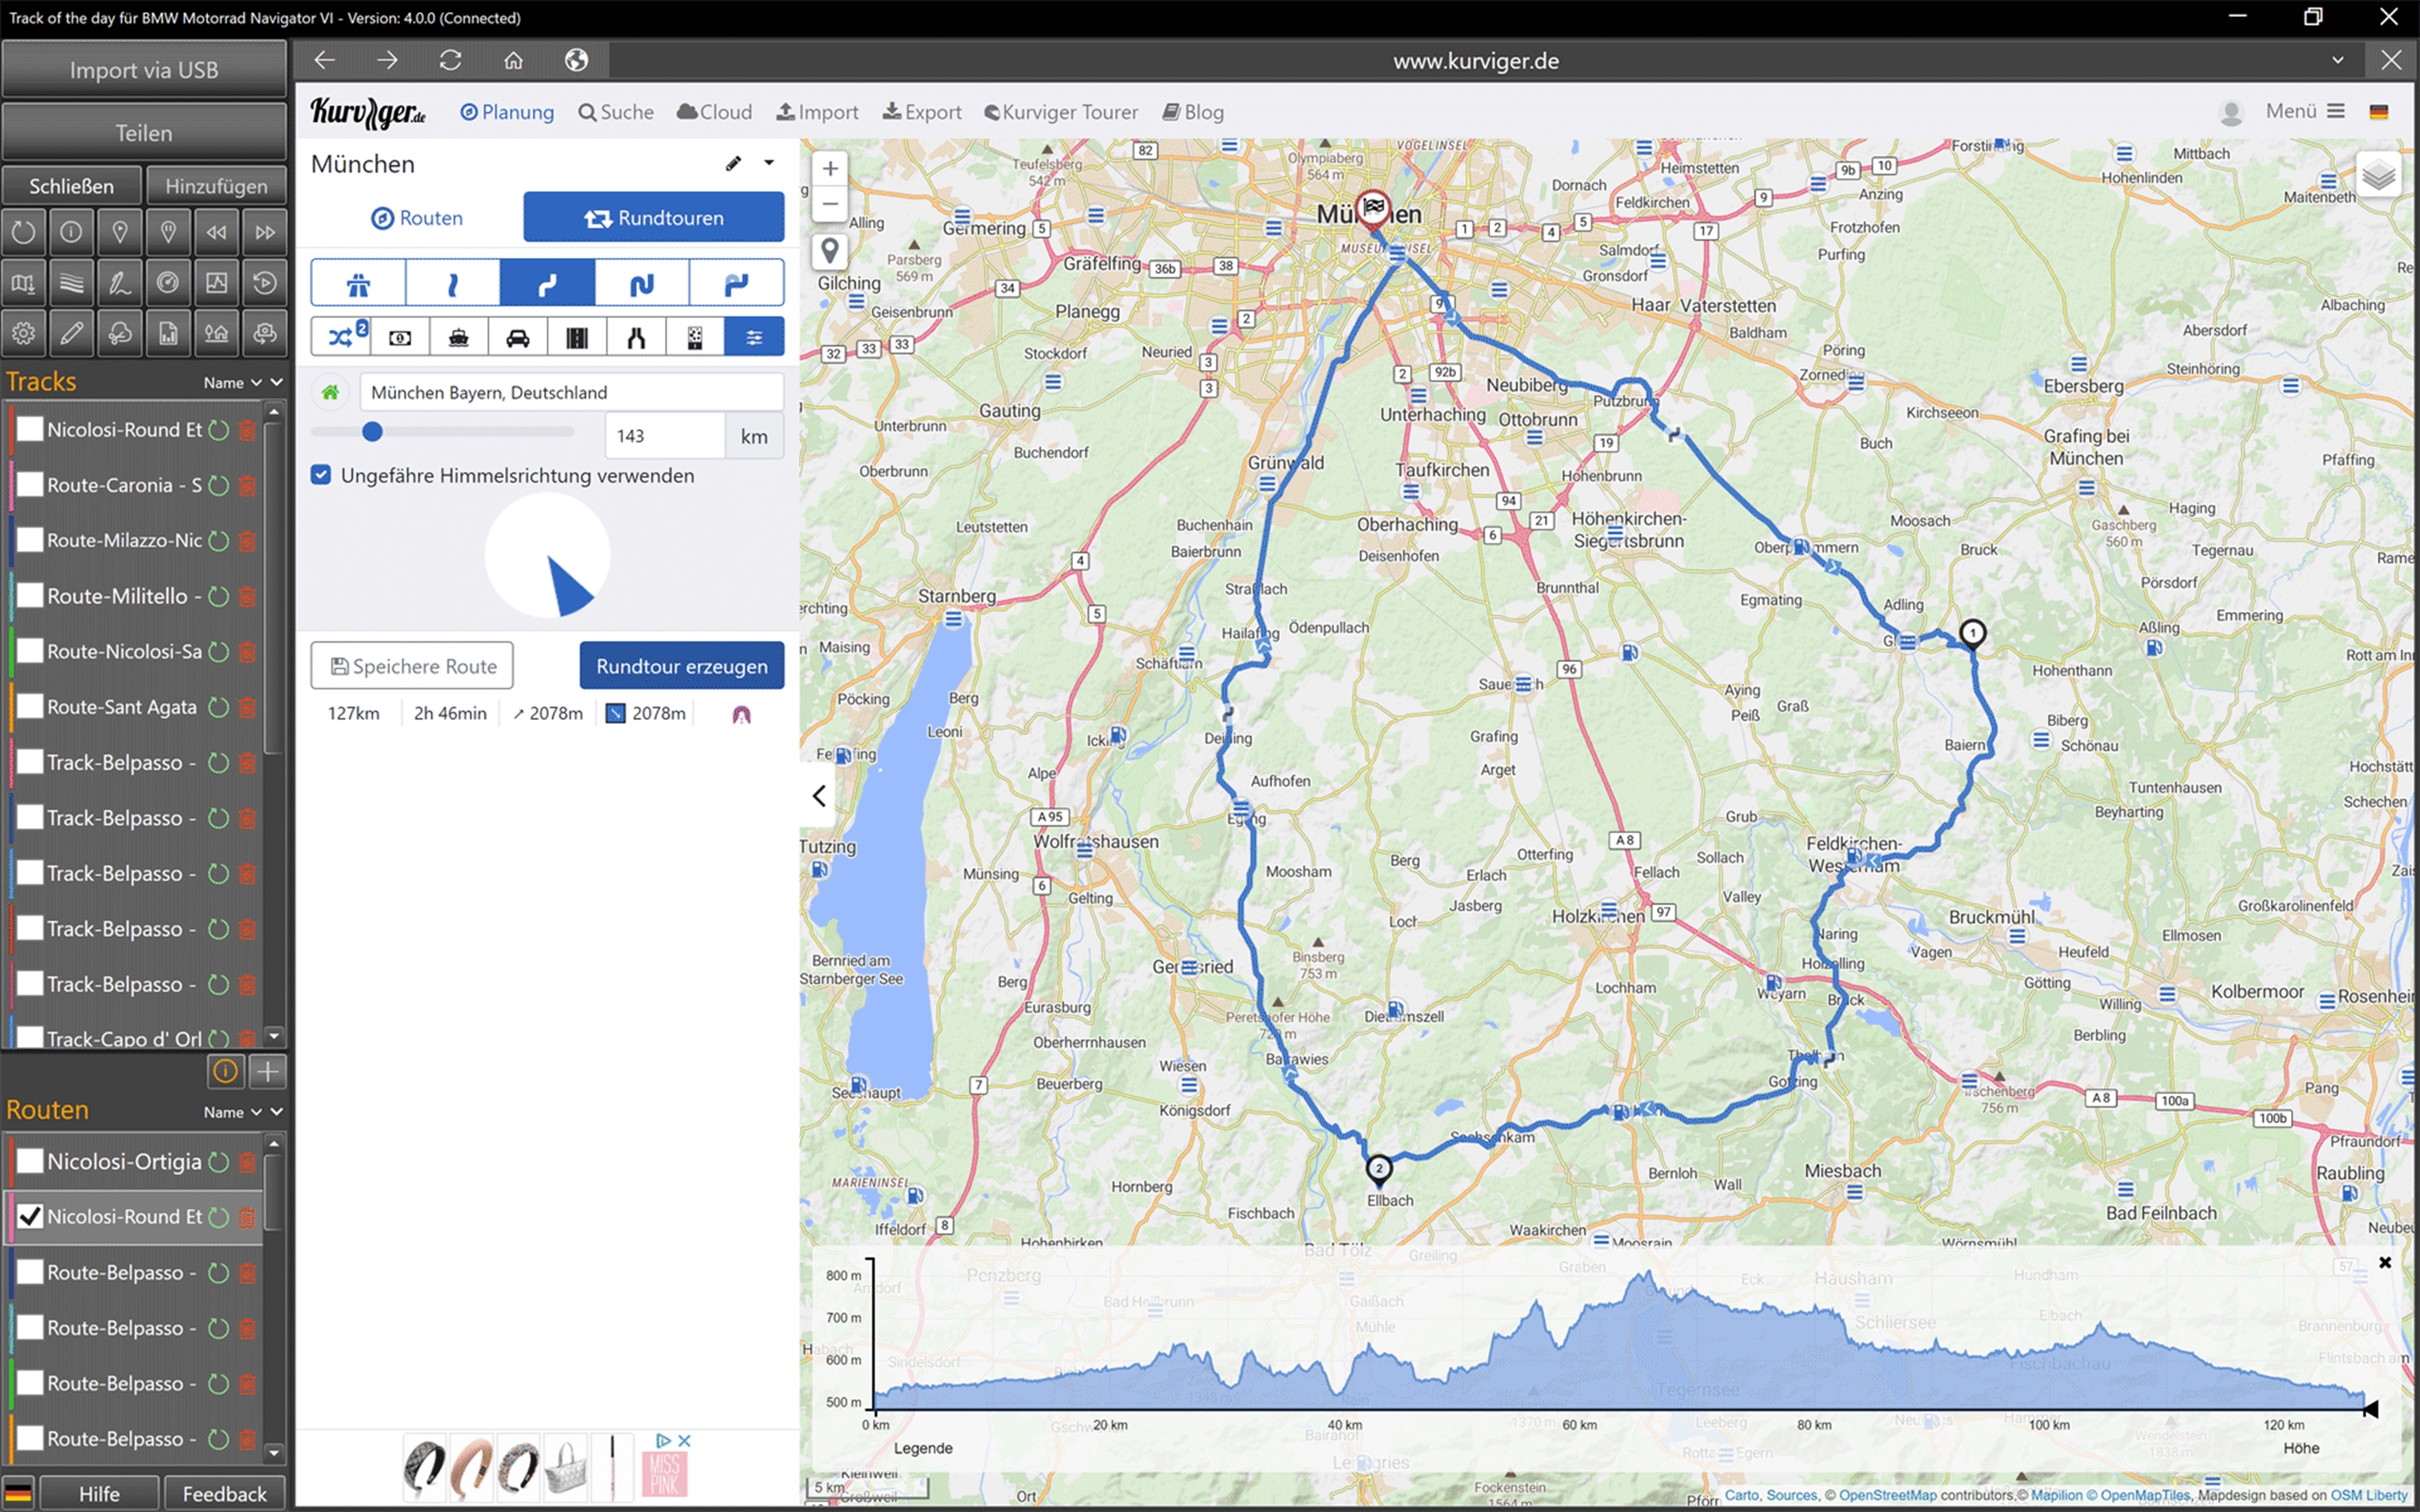Uncheck Ungefähre Himmelsrichtung verwenden
The width and height of the screenshot is (2420, 1512).
(321, 475)
